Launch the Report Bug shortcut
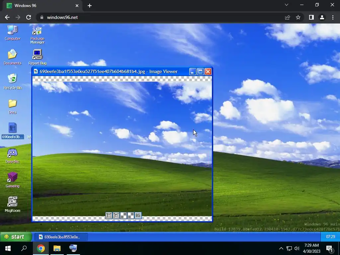Viewport: 340px width, 255px height. [x=37, y=57]
